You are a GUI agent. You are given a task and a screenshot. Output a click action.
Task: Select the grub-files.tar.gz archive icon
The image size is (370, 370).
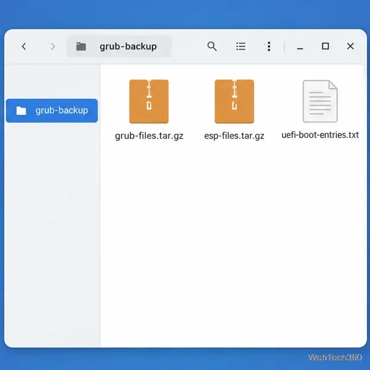[149, 102]
